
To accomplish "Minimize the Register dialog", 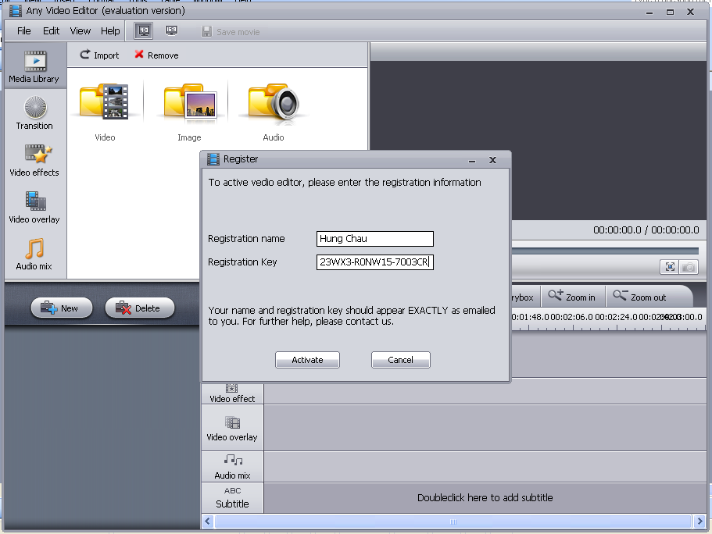I will pos(472,161).
